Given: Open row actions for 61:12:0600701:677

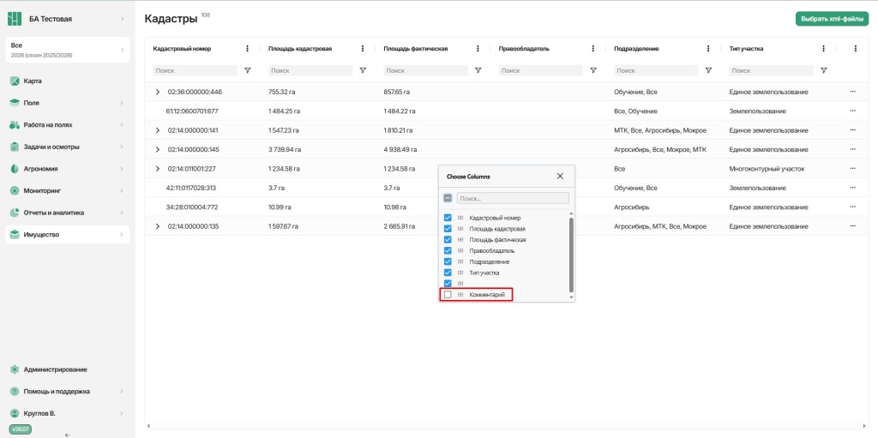Looking at the screenshot, I should click(x=853, y=111).
